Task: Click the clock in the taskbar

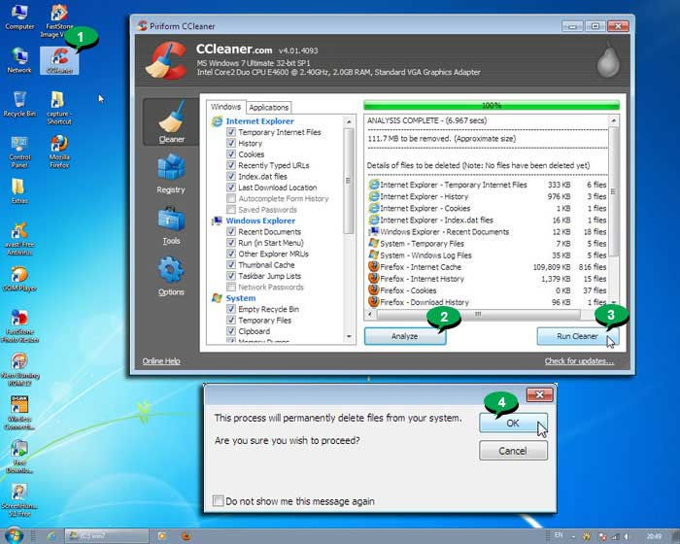Action: click(x=654, y=536)
